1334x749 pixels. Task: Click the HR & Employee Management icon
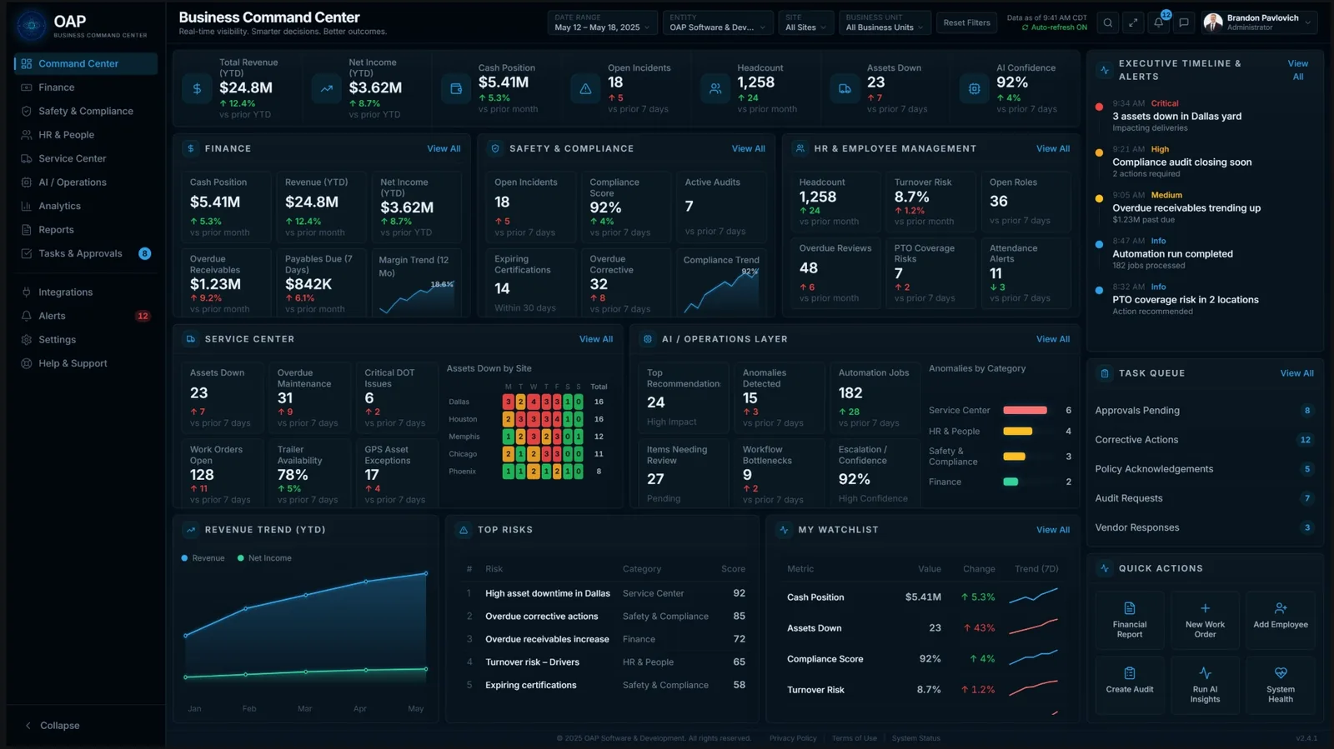(x=800, y=148)
